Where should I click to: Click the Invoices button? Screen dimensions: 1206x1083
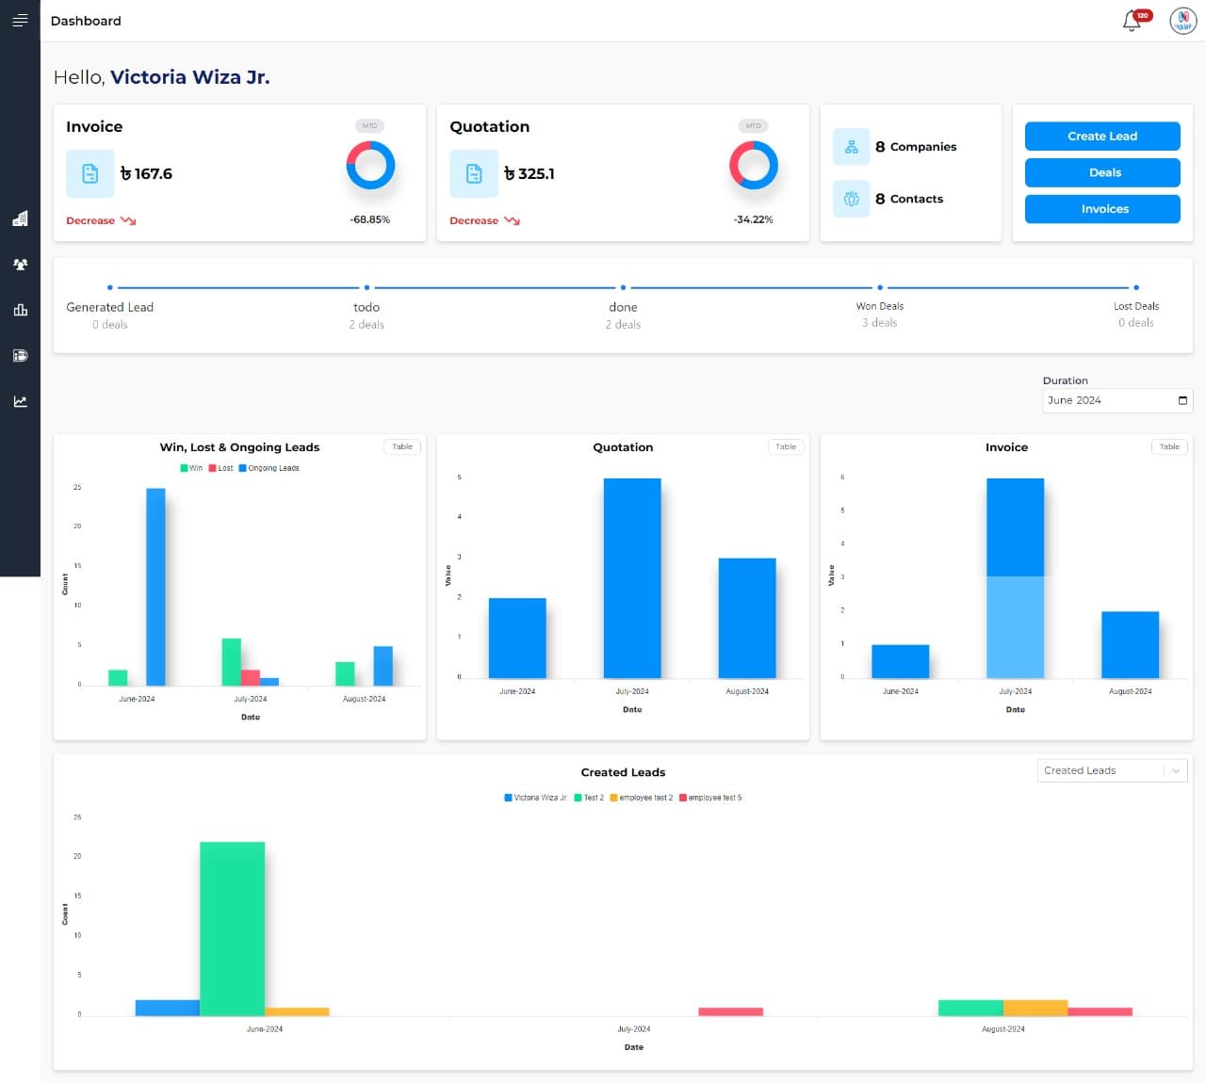1102,209
